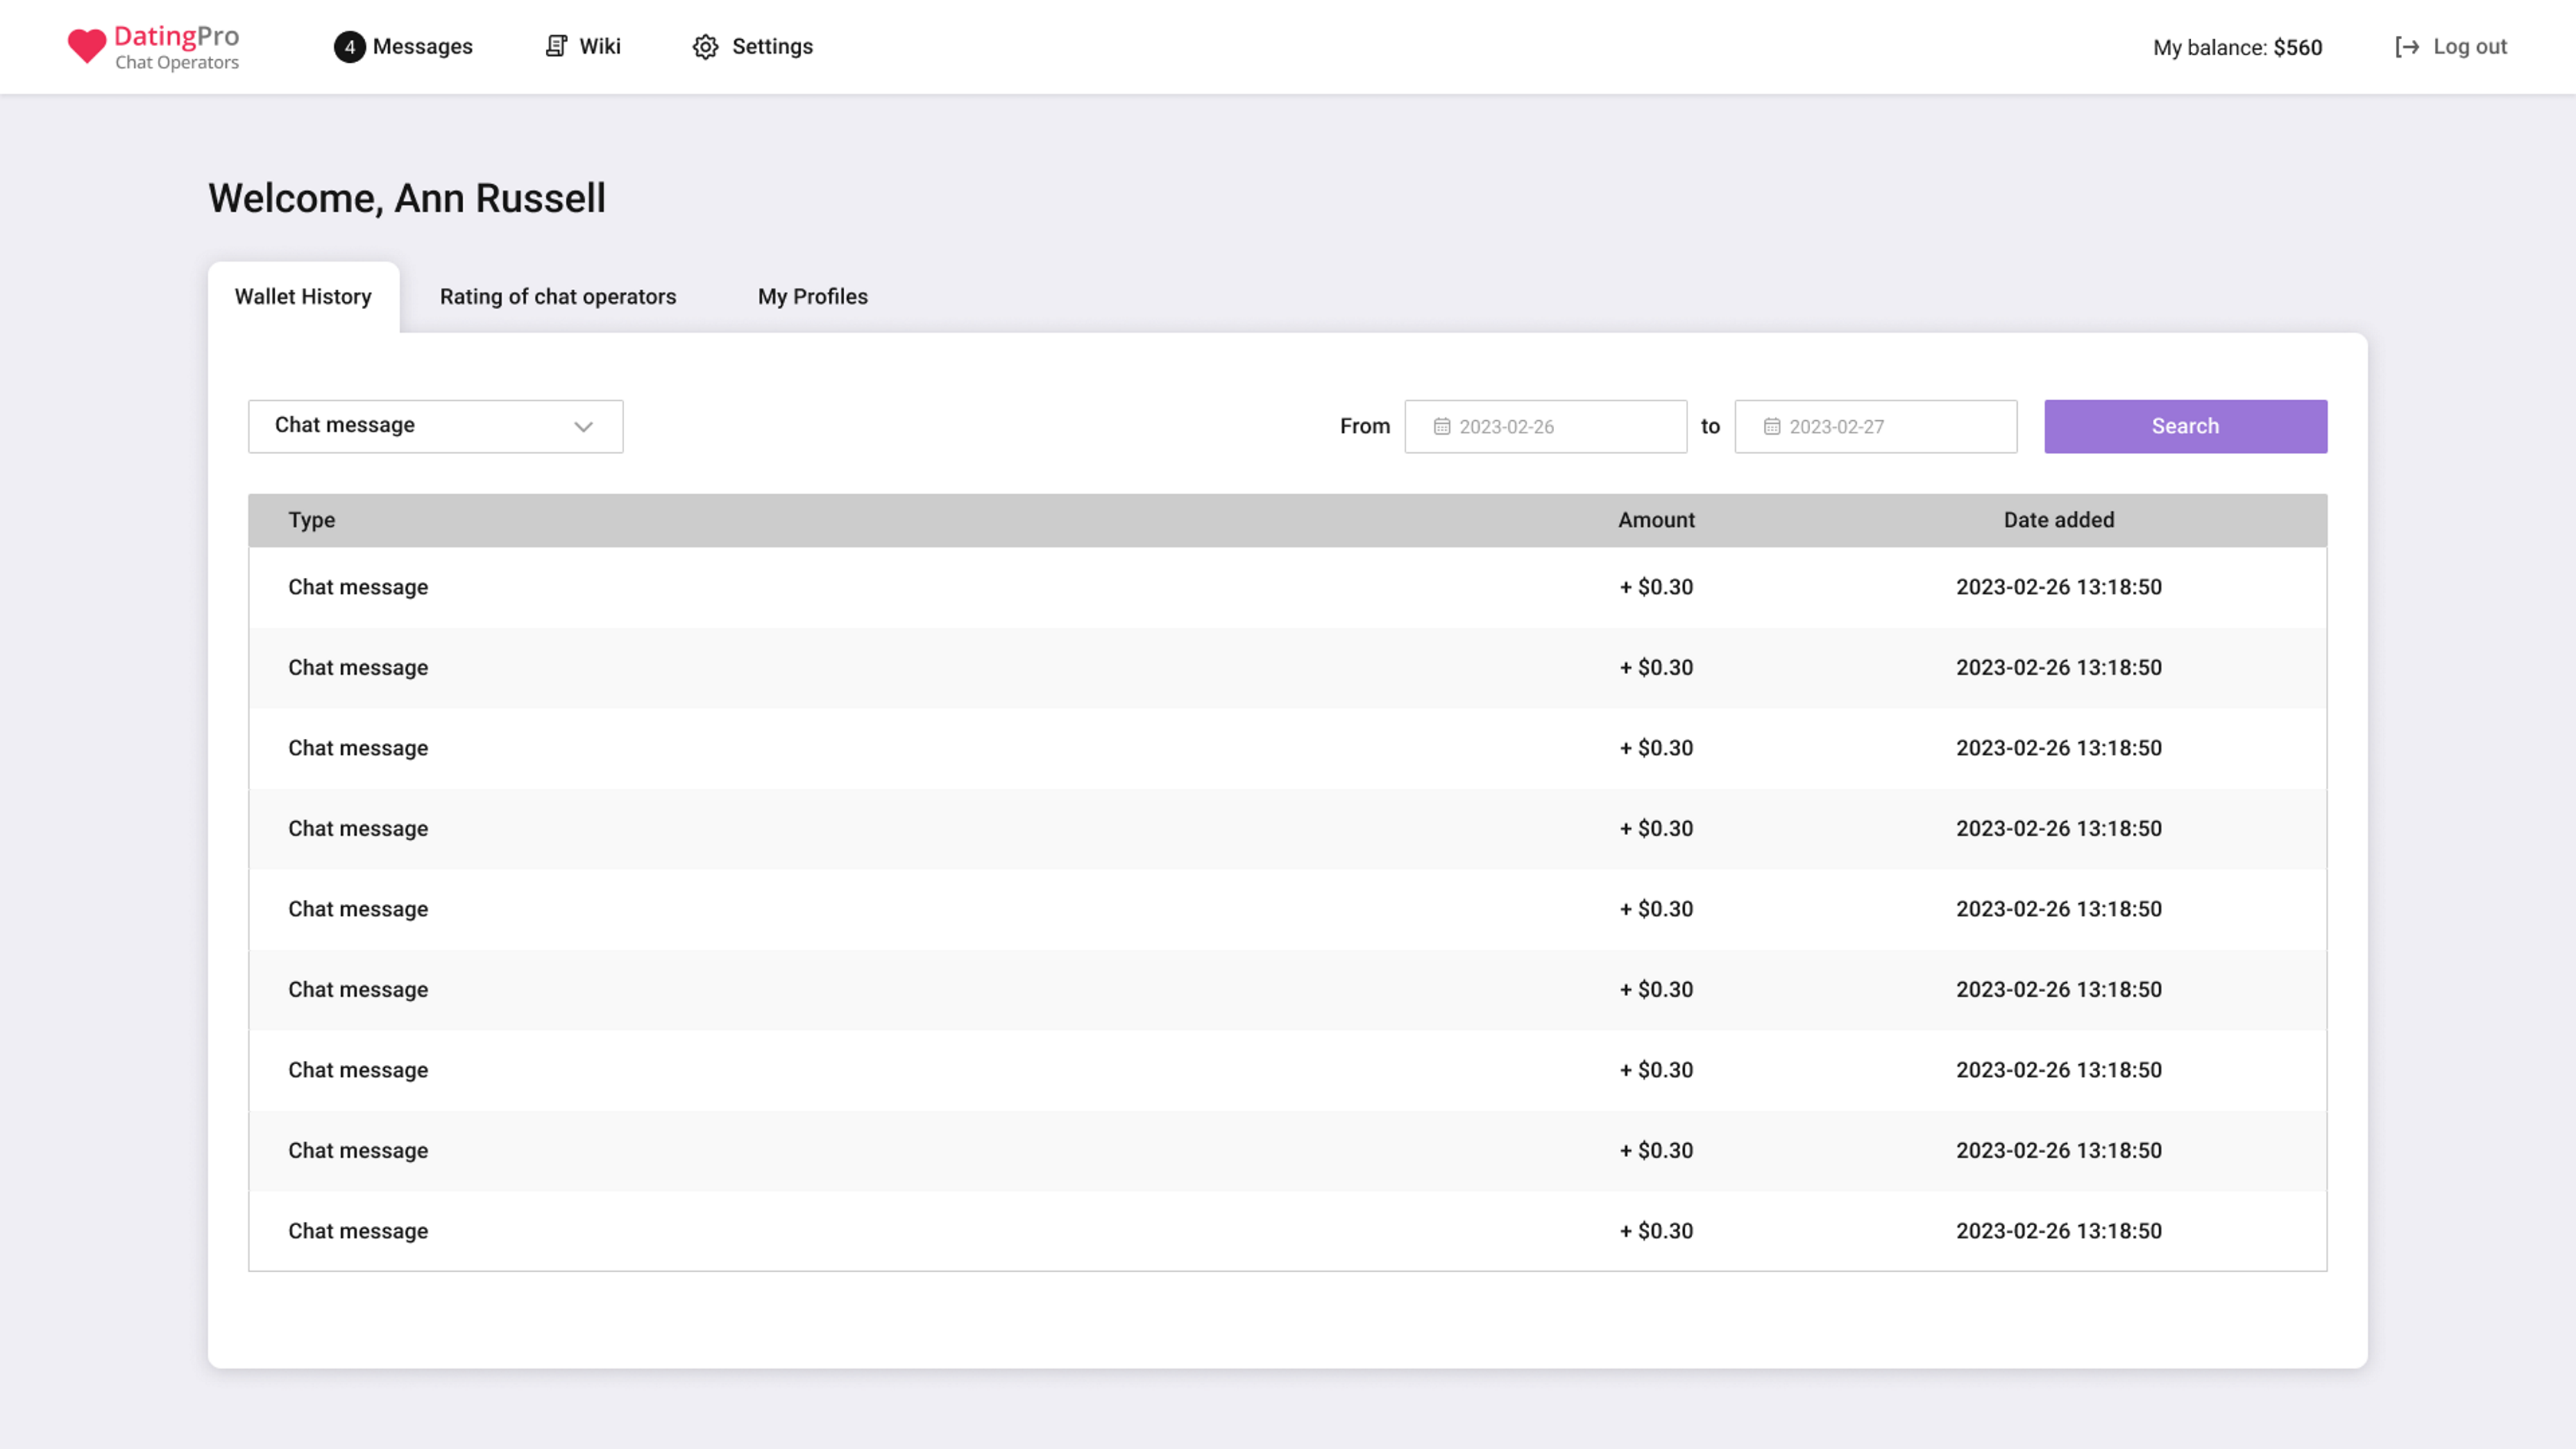Click the Date added column header
The image size is (2576, 1449).
2058,520
